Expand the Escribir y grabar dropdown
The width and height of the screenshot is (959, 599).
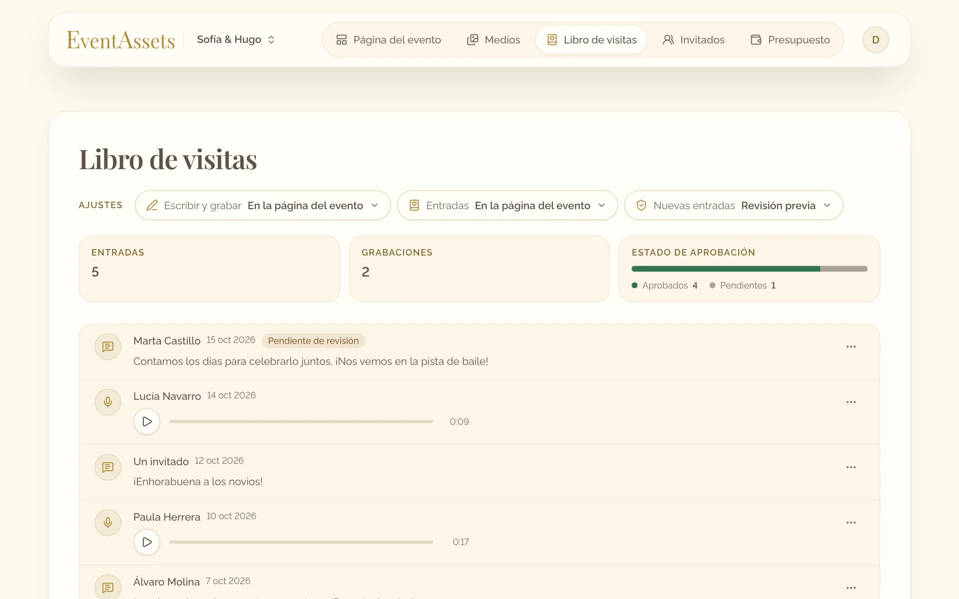[x=263, y=205]
